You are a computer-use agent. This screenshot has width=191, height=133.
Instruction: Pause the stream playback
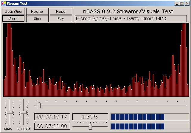pos(61,12)
